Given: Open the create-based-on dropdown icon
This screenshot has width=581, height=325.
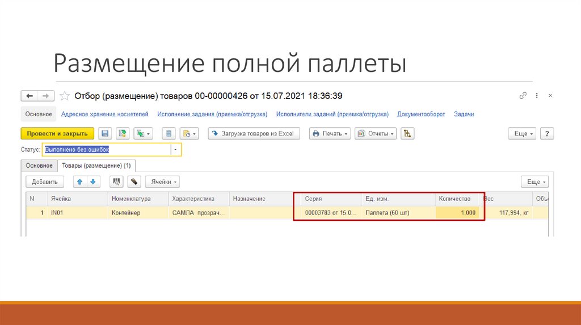Looking at the screenshot, I should [x=143, y=134].
